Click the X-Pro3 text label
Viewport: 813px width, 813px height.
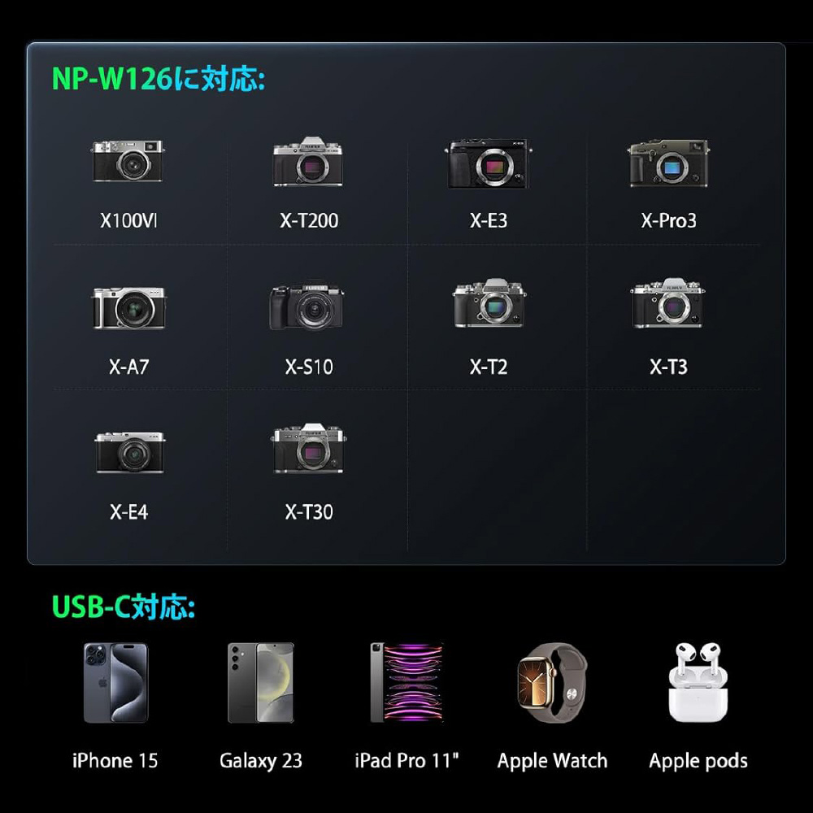click(x=668, y=221)
